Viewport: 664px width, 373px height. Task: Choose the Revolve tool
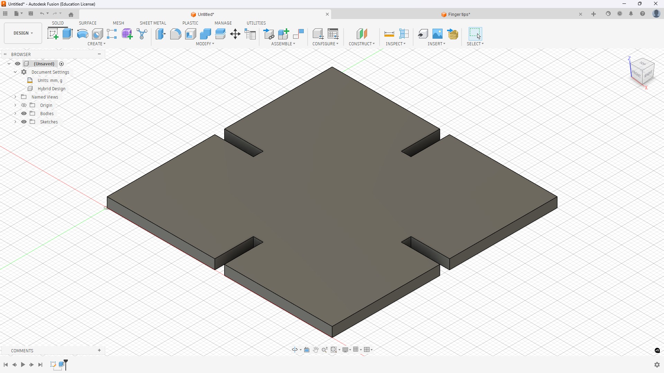point(82,34)
